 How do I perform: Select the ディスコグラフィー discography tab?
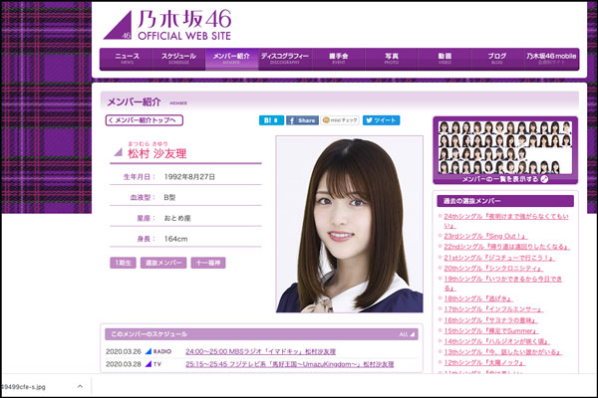pyautogui.click(x=285, y=59)
